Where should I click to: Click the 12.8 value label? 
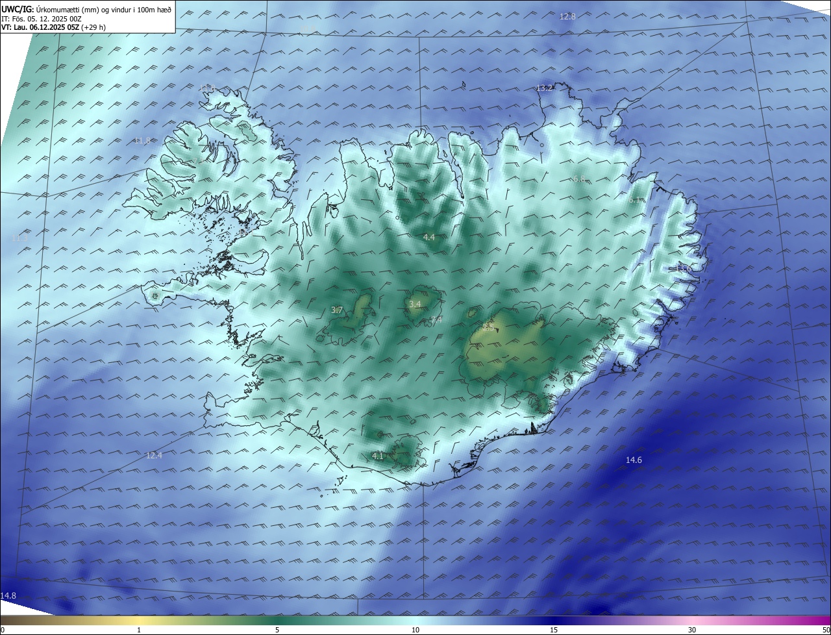coord(567,16)
